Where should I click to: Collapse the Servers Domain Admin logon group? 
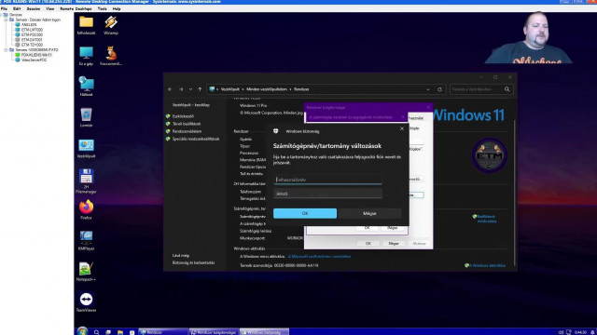coord(6,20)
